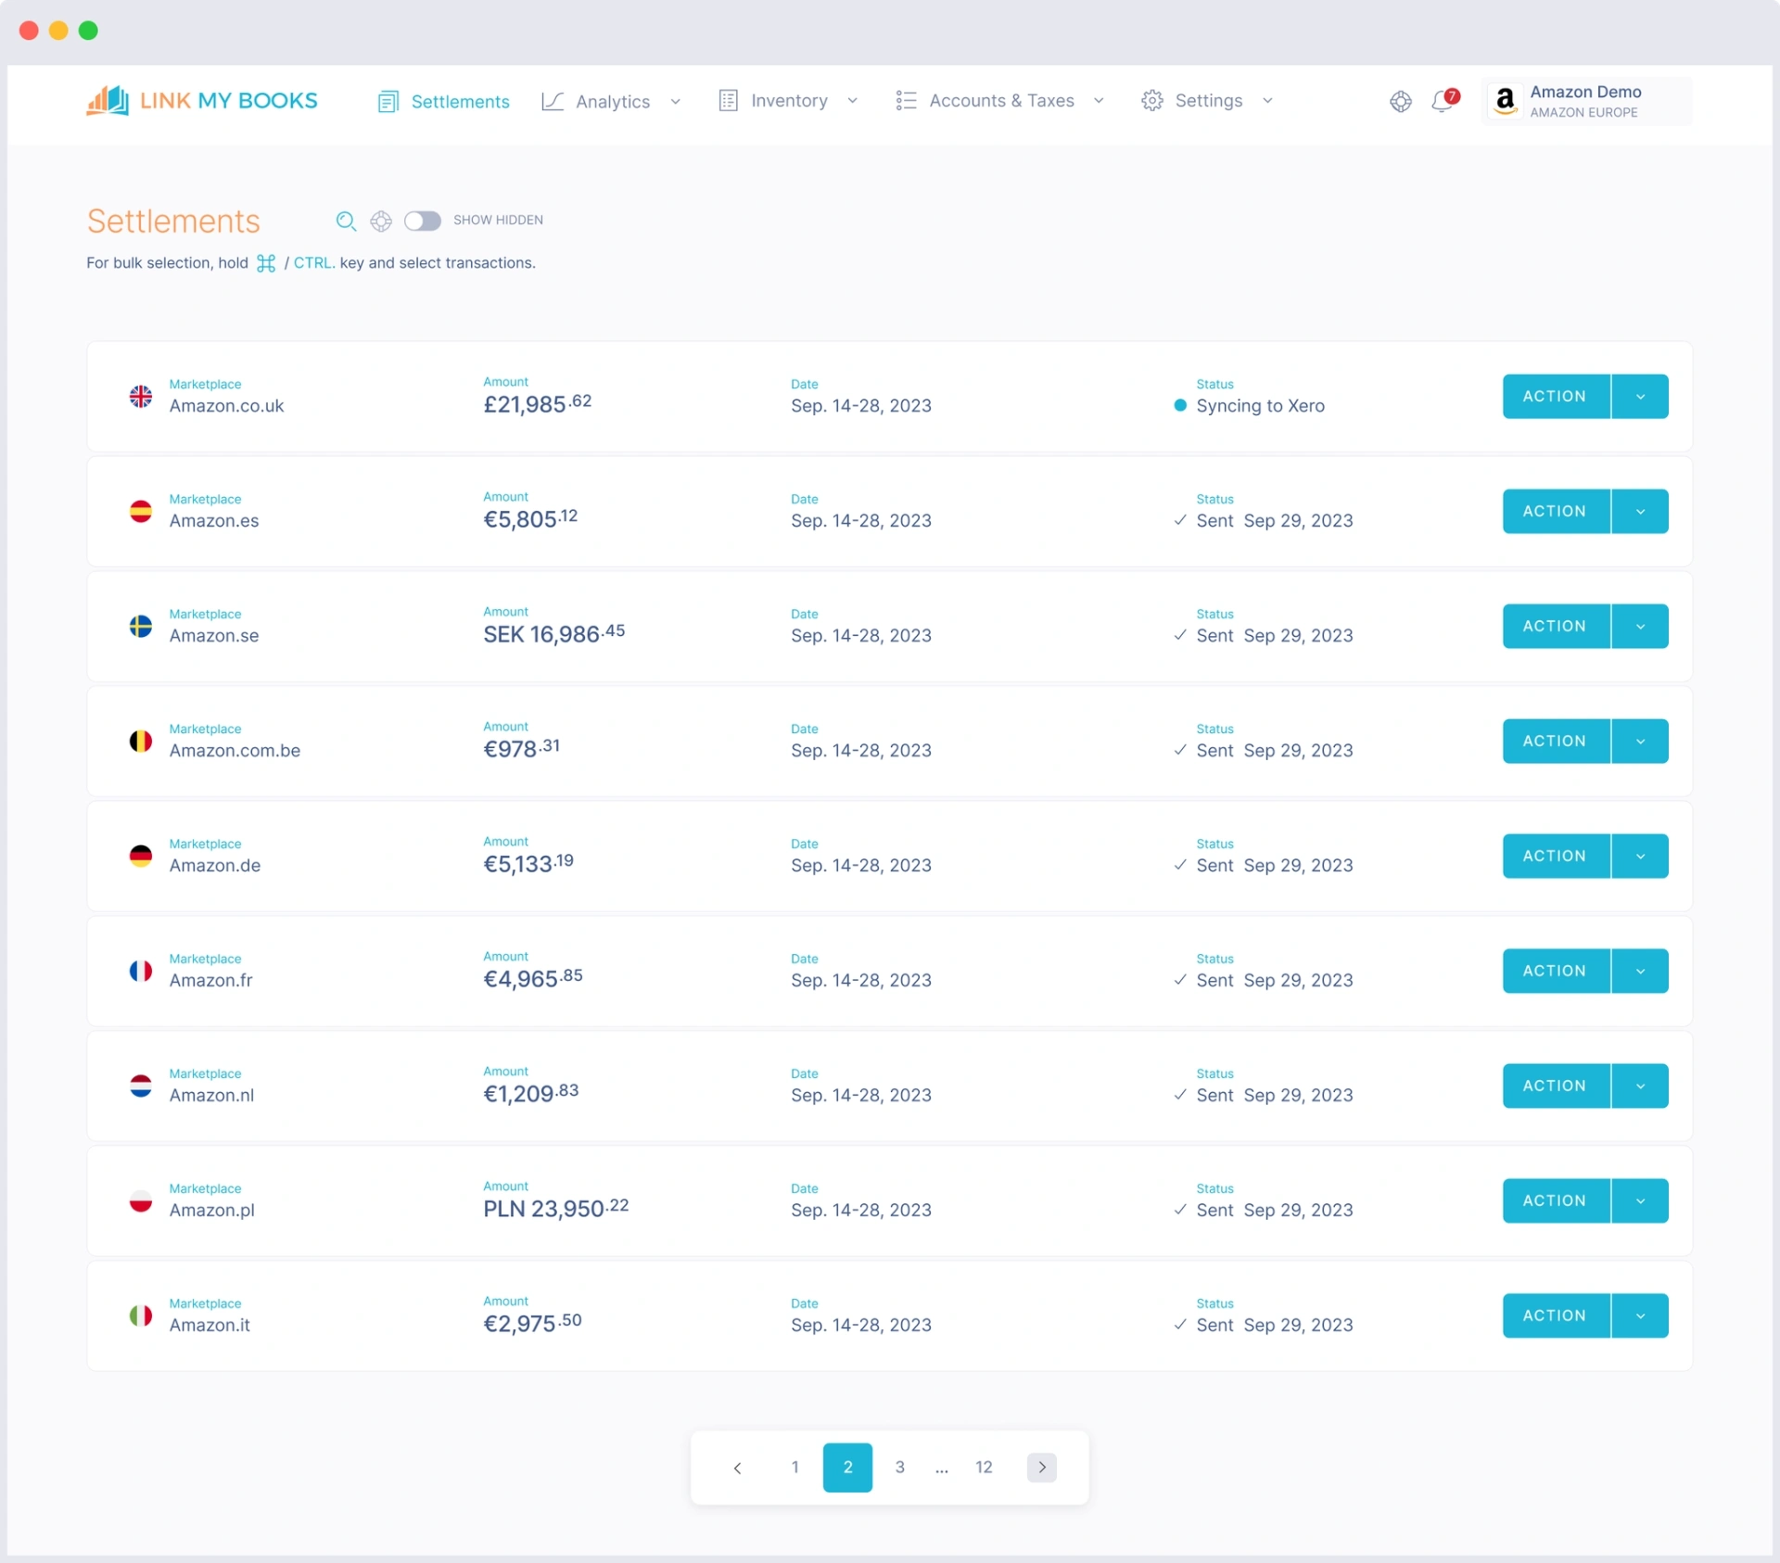Click Sent Sep 29, 2023 status for Amazon.it
Screen dimensions: 1780x1563
(1264, 1326)
